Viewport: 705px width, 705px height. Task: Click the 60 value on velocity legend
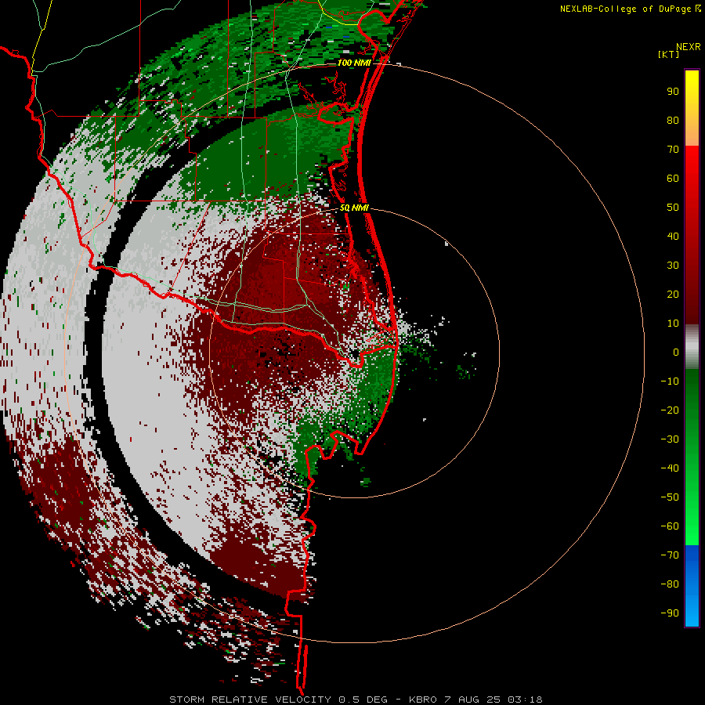tap(673, 179)
